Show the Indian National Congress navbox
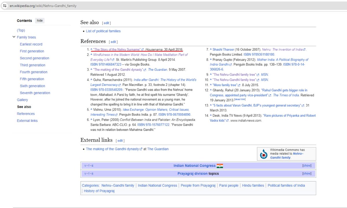This screenshot has height=208, width=347. [x=307, y=166]
